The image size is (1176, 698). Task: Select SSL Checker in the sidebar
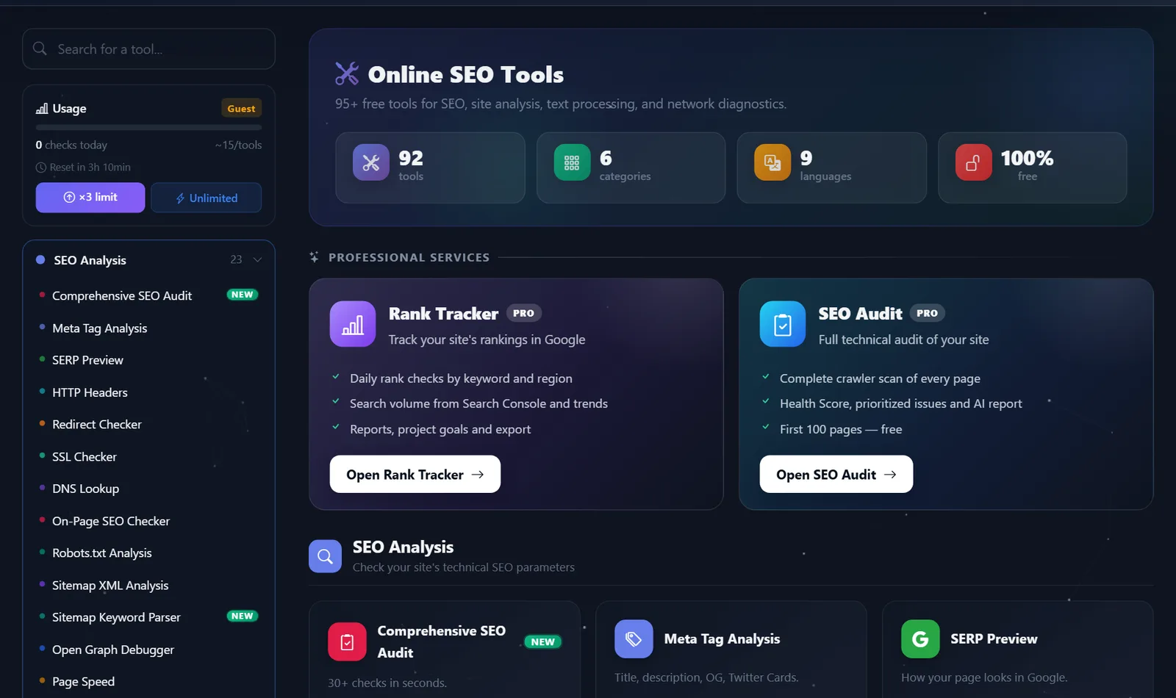(148, 457)
